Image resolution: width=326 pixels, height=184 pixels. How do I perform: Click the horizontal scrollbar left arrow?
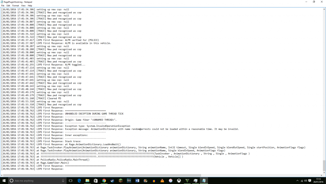(2, 176)
